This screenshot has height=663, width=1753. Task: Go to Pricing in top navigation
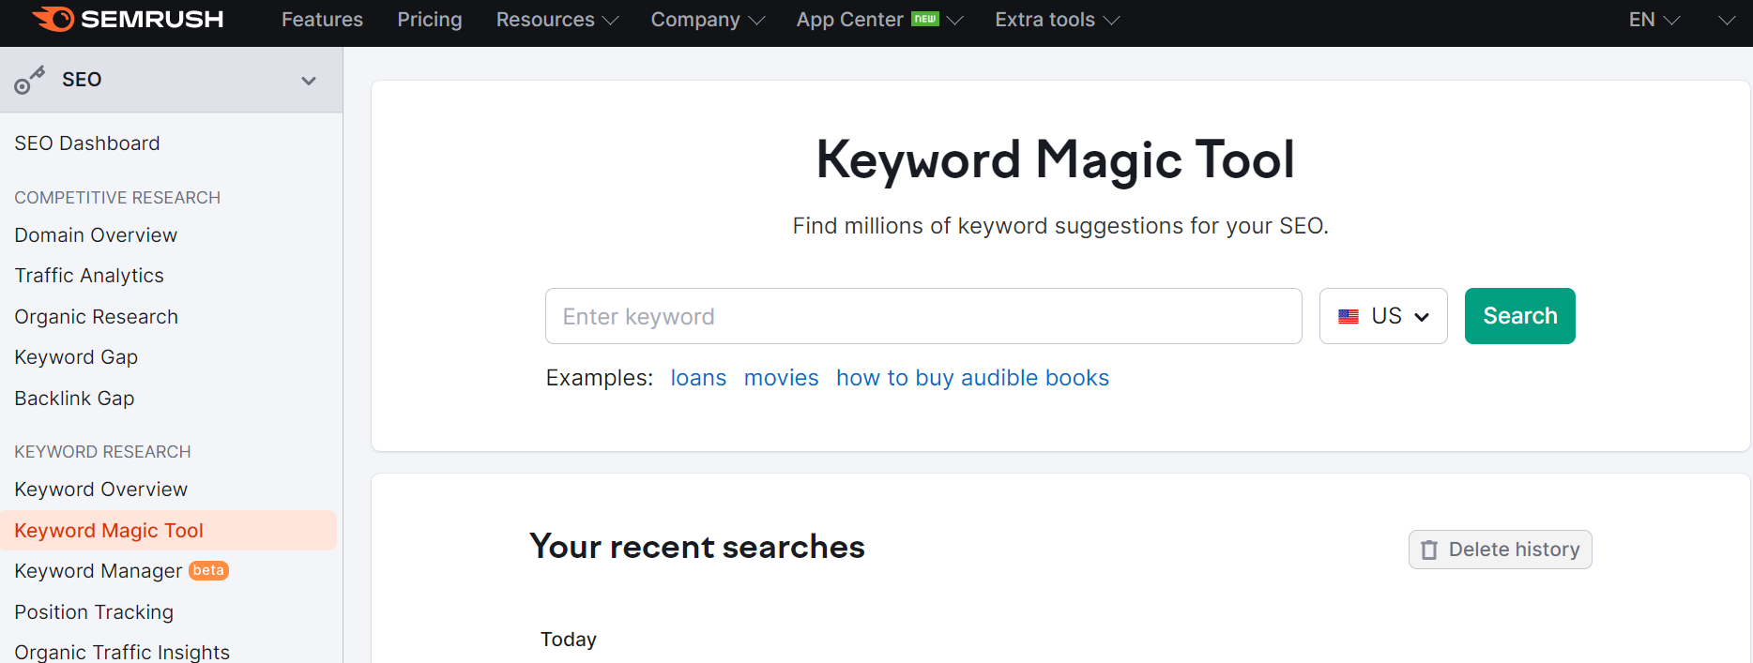pyautogui.click(x=429, y=20)
